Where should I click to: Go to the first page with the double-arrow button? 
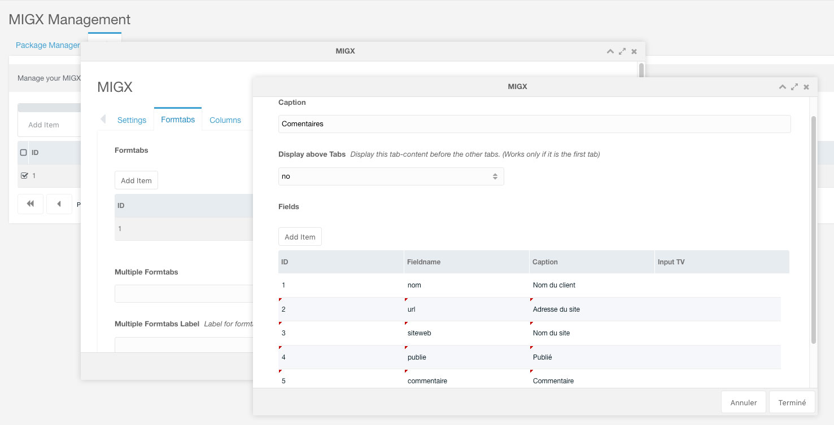(x=30, y=204)
